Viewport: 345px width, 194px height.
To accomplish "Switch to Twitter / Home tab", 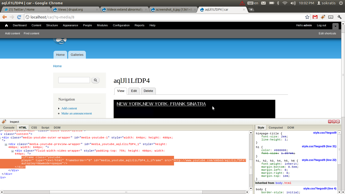I will 25,10.
